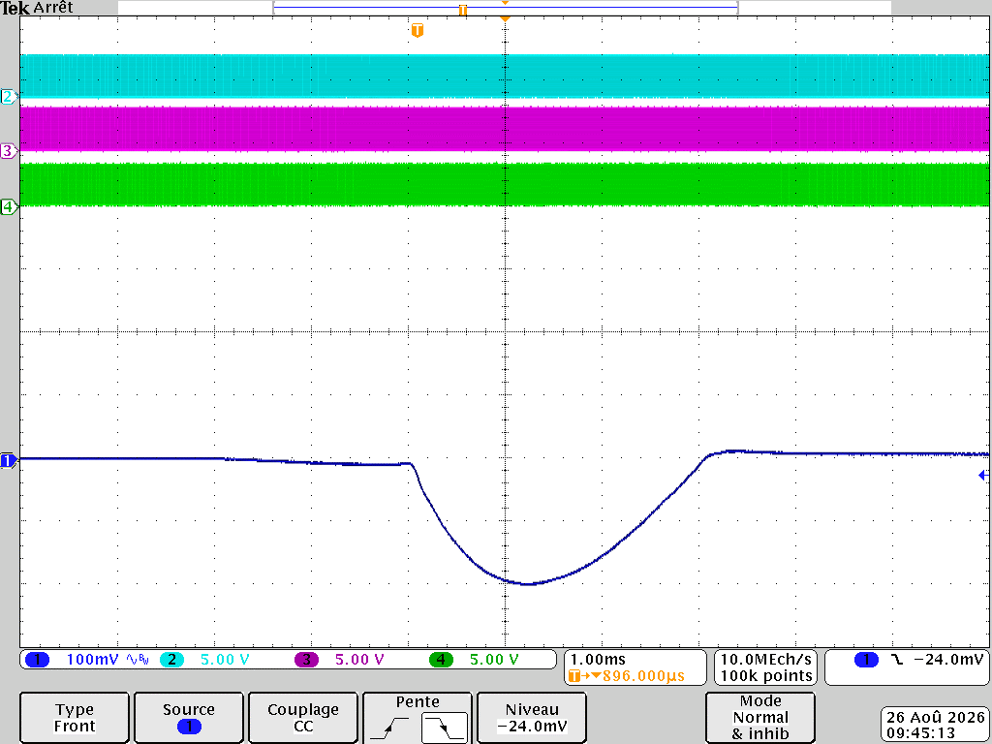
Task: Open the Niveau -24.0mV level button
Action: 532,718
